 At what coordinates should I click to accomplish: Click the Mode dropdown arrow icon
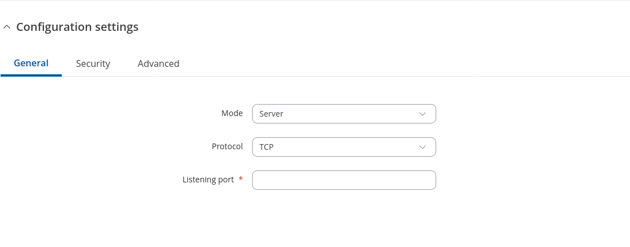(422, 114)
